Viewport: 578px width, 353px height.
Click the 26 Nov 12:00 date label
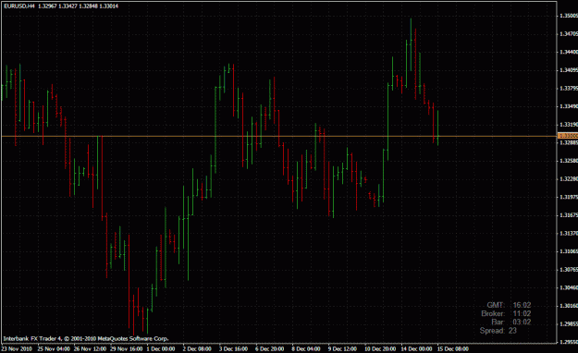(x=90, y=348)
